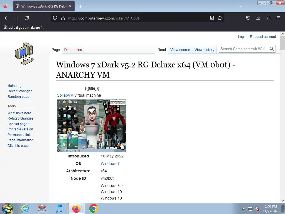Go forward with the arrow button
Screen dimensions: 285x214
17,18
